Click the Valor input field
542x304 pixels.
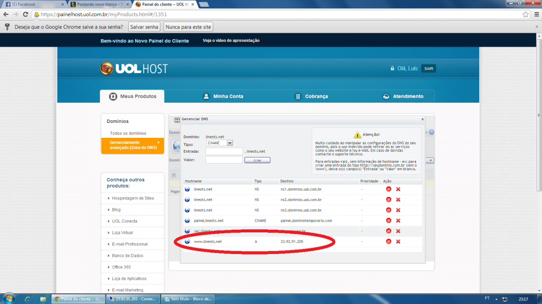click(x=224, y=160)
